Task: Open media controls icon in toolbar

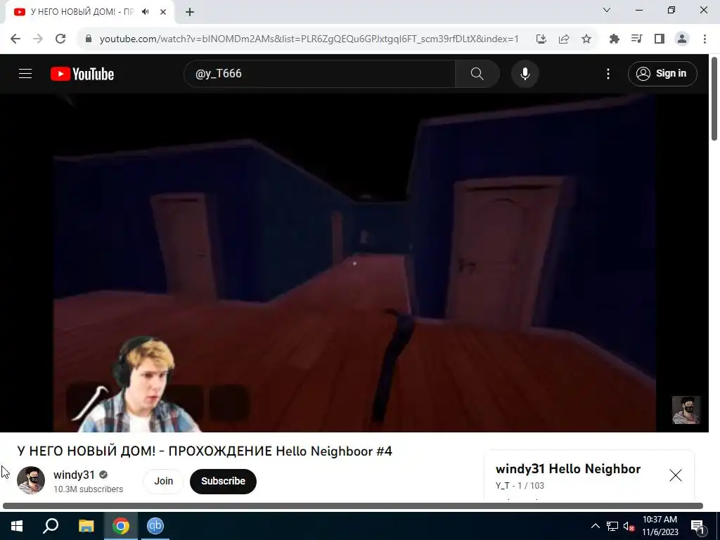Action: coord(636,39)
